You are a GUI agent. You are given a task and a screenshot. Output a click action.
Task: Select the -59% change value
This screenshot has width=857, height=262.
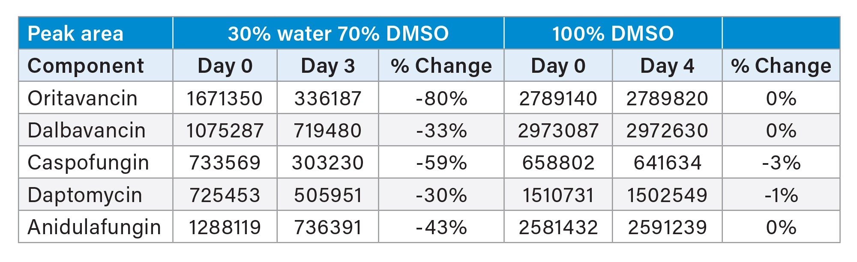point(441,163)
